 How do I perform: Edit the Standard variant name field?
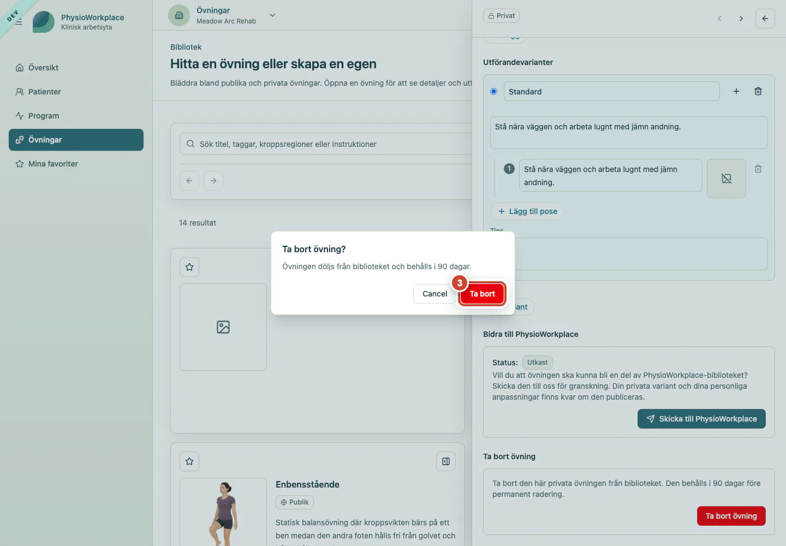point(611,92)
